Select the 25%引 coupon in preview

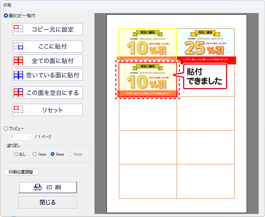click(x=205, y=46)
